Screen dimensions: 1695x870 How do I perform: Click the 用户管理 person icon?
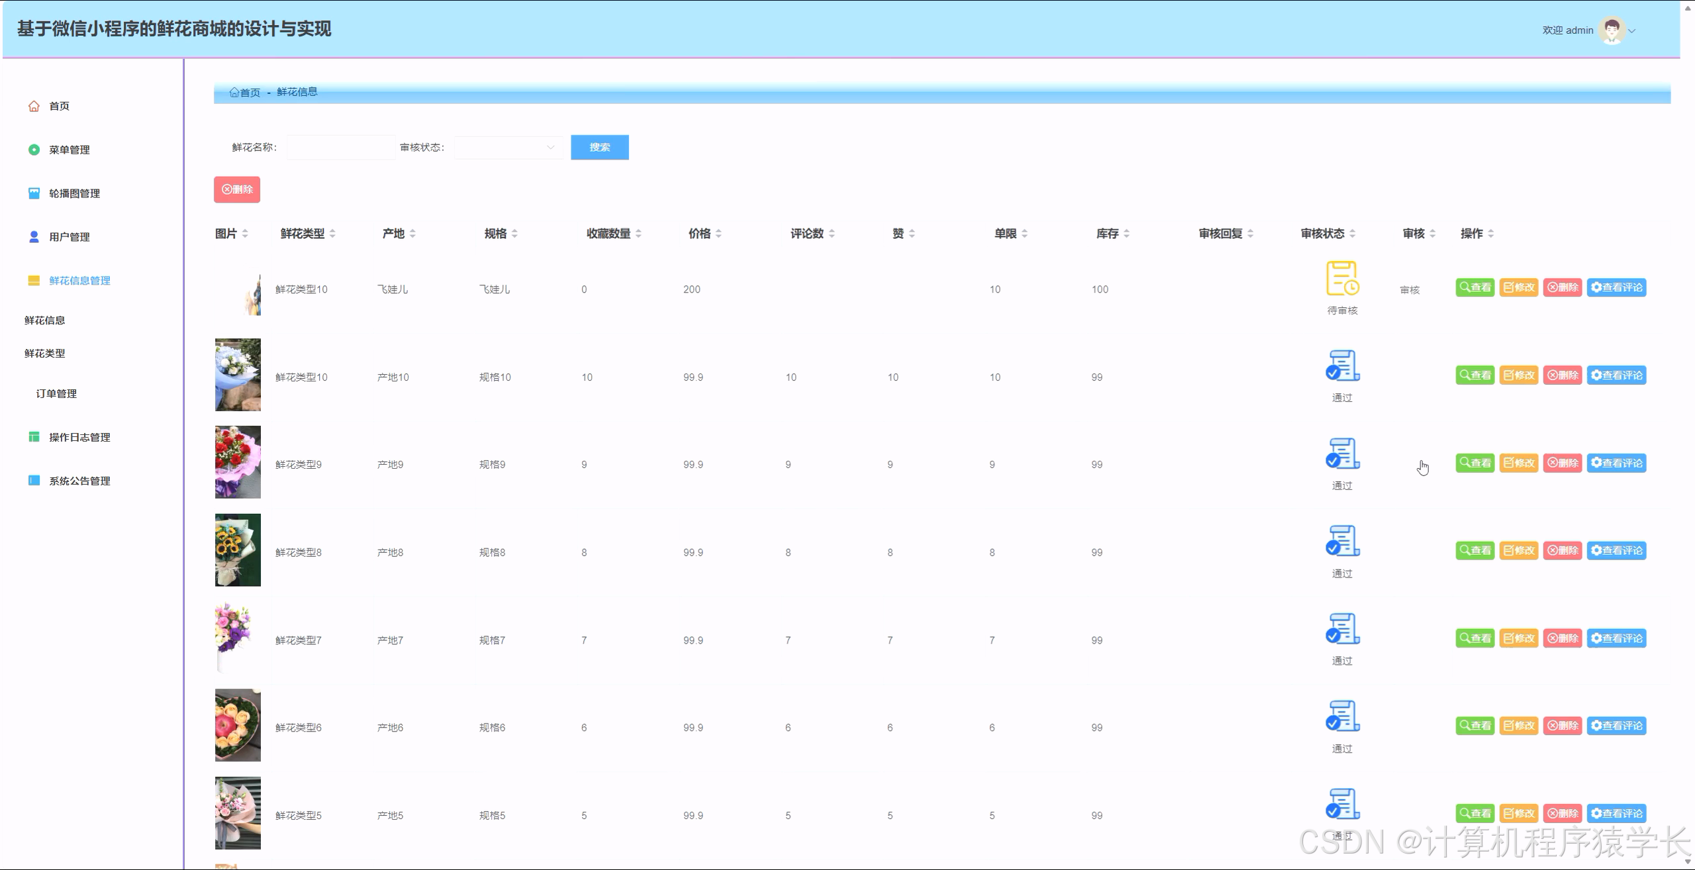pyautogui.click(x=34, y=237)
